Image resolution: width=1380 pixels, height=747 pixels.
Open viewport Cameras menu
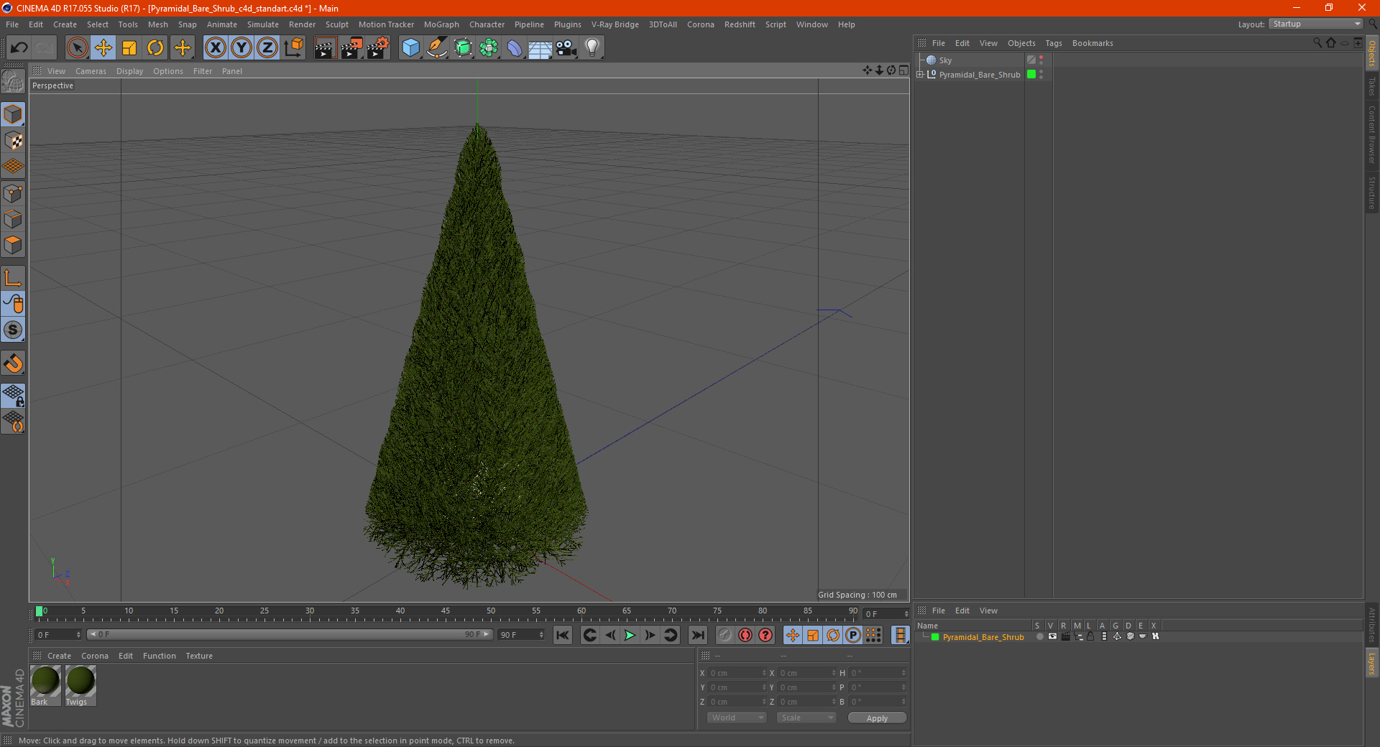tap(91, 71)
